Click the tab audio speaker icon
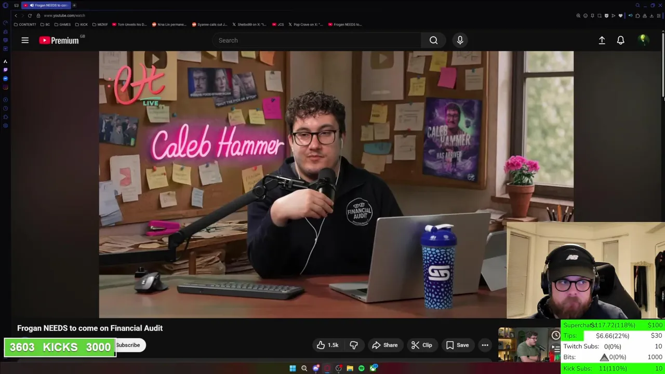This screenshot has width=665, height=374. click(x=631, y=16)
